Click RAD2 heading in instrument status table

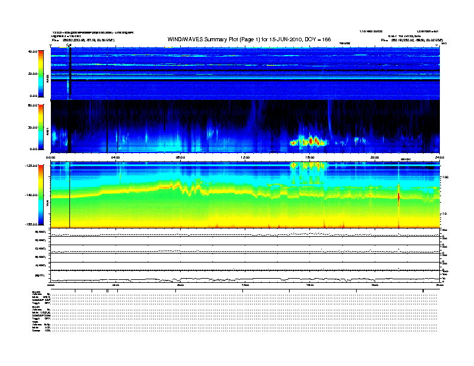[x=37, y=292]
